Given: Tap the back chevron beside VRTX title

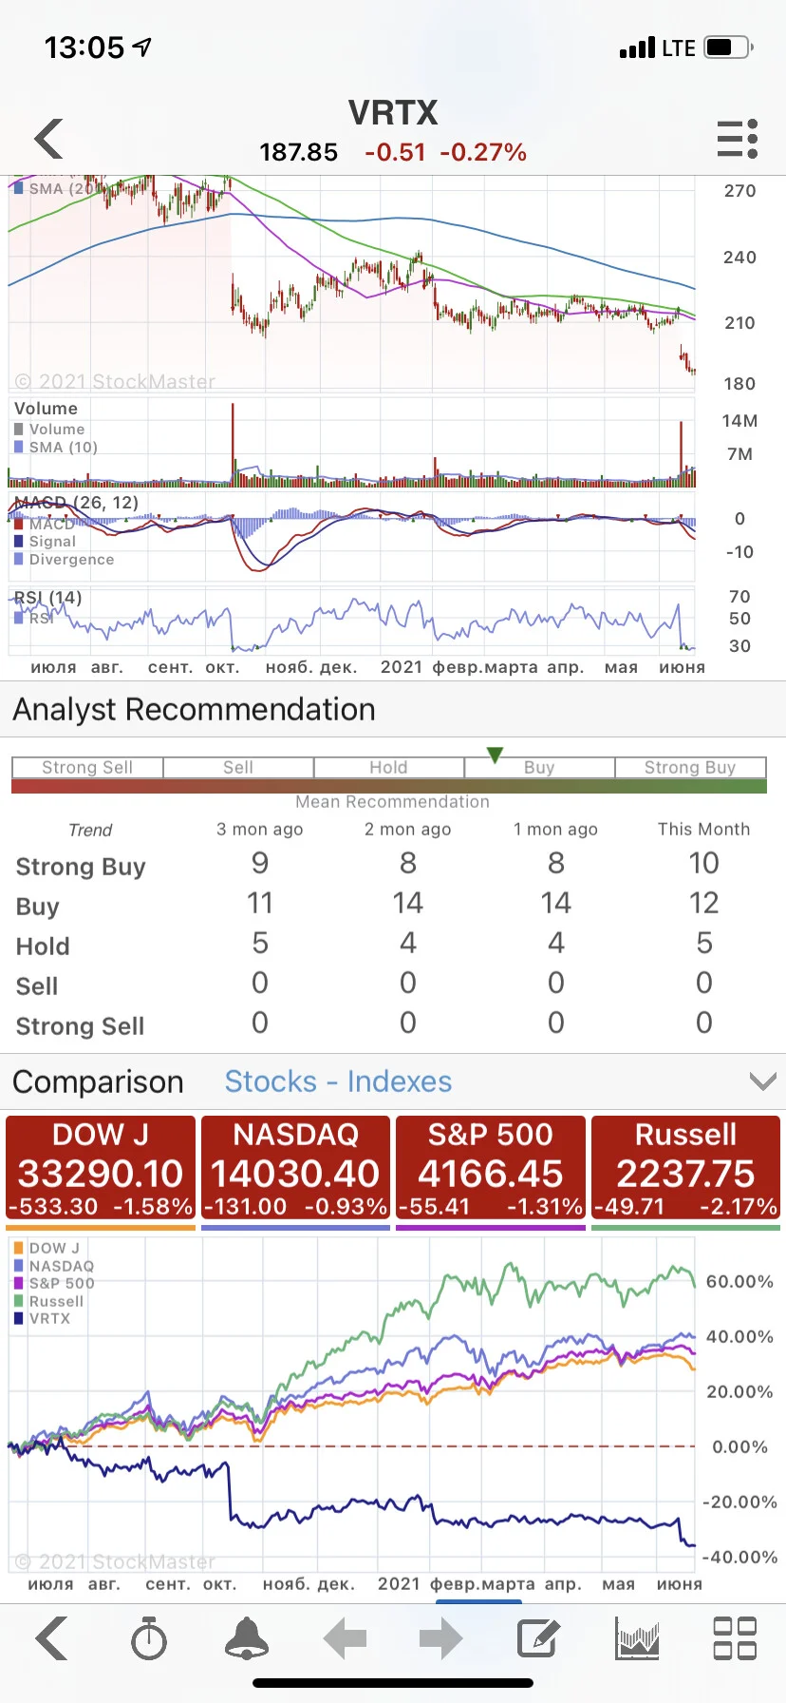Looking at the screenshot, I should click(49, 139).
